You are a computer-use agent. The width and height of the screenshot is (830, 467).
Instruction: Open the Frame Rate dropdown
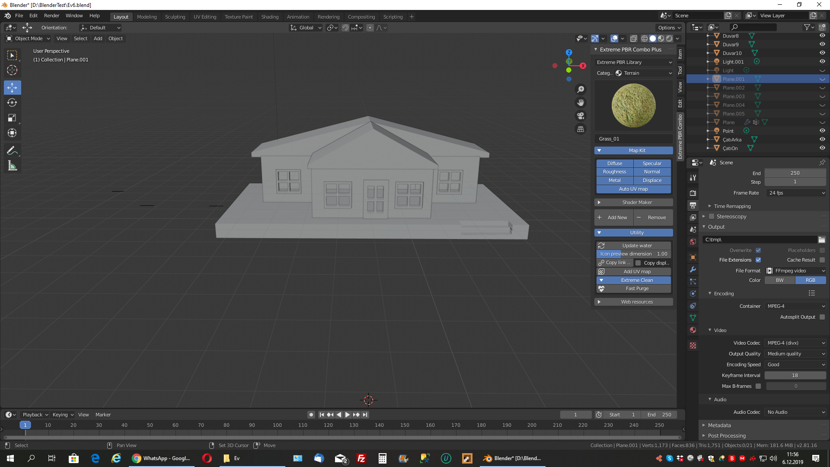tap(795, 193)
